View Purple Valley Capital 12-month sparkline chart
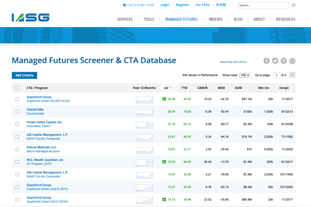The height and width of the screenshot is (207, 311). tap(144, 124)
